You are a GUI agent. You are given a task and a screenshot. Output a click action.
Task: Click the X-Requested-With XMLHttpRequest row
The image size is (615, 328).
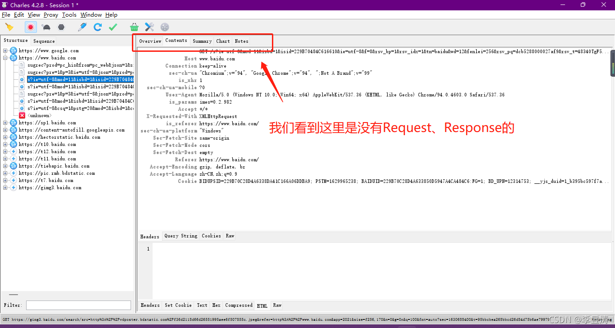pyautogui.click(x=192, y=116)
